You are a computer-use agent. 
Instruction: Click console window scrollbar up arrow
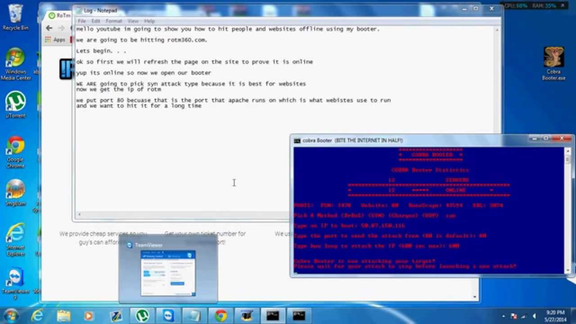pos(568,152)
